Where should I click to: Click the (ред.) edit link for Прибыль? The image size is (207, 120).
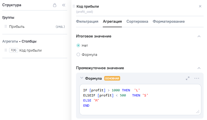60,27
